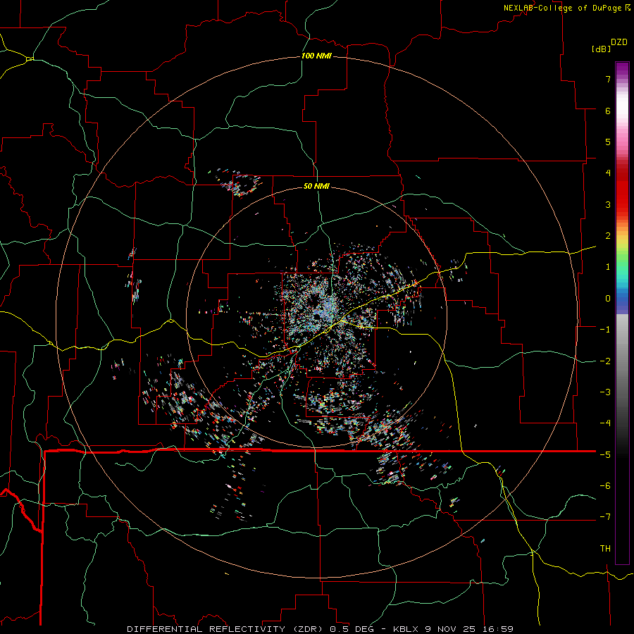Select the "-5" scale value
The height and width of the screenshot is (634, 634).
[605, 455]
